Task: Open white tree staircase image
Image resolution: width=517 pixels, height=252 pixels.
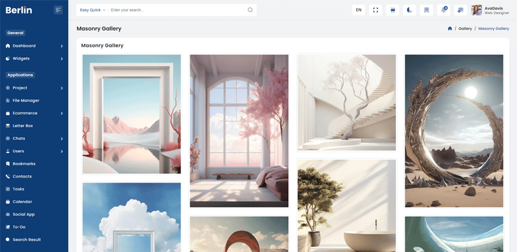Action: click(x=347, y=103)
